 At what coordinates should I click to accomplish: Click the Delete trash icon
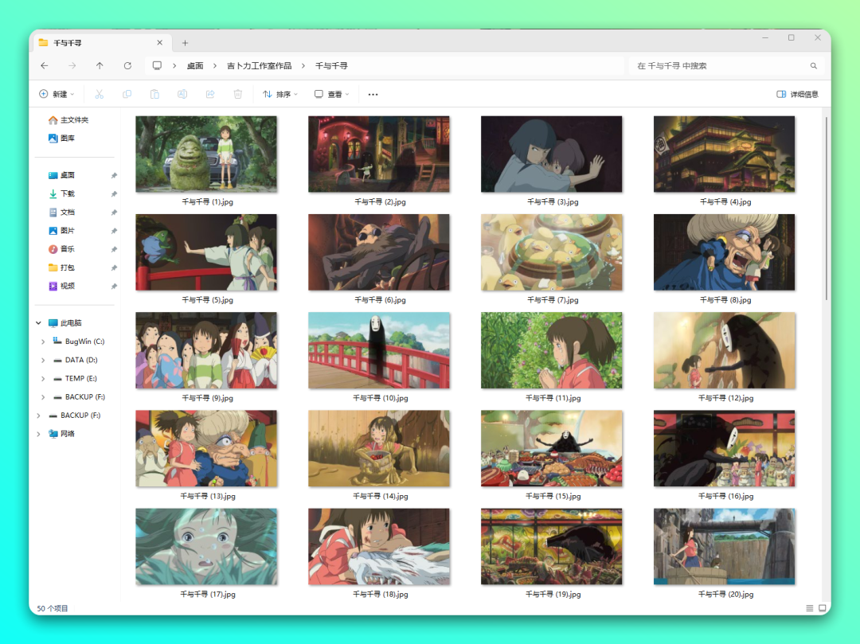pyautogui.click(x=238, y=94)
